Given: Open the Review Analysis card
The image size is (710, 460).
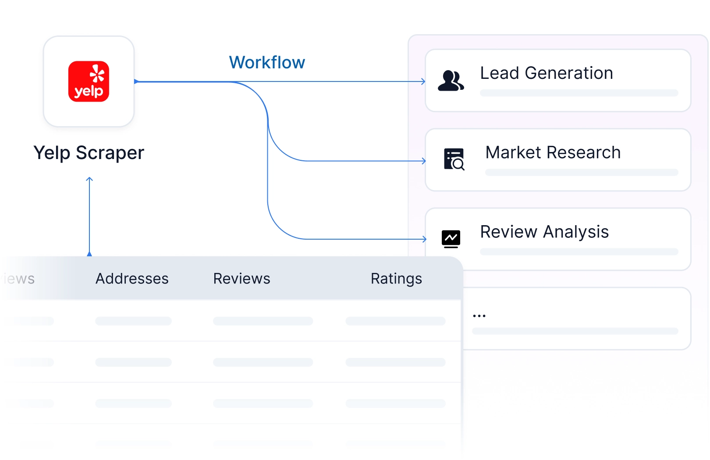Looking at the screenshot, I should click(558, 239).
